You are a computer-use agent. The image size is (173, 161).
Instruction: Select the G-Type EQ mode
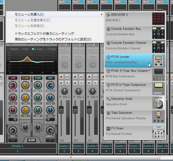(50, 49)
